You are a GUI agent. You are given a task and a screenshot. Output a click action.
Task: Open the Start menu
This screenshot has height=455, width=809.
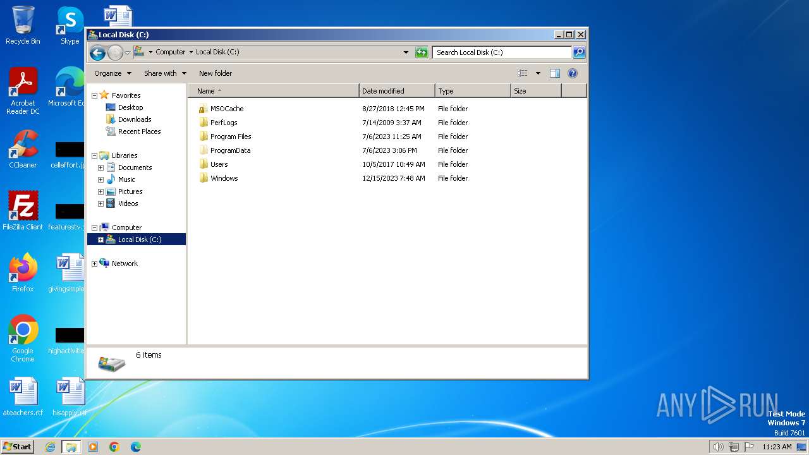coord(17,446)
